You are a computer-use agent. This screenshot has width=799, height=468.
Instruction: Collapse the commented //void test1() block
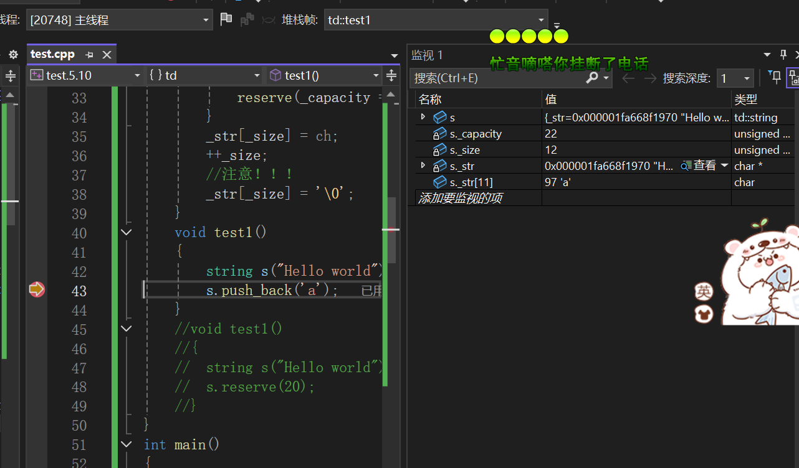point(127,328)
